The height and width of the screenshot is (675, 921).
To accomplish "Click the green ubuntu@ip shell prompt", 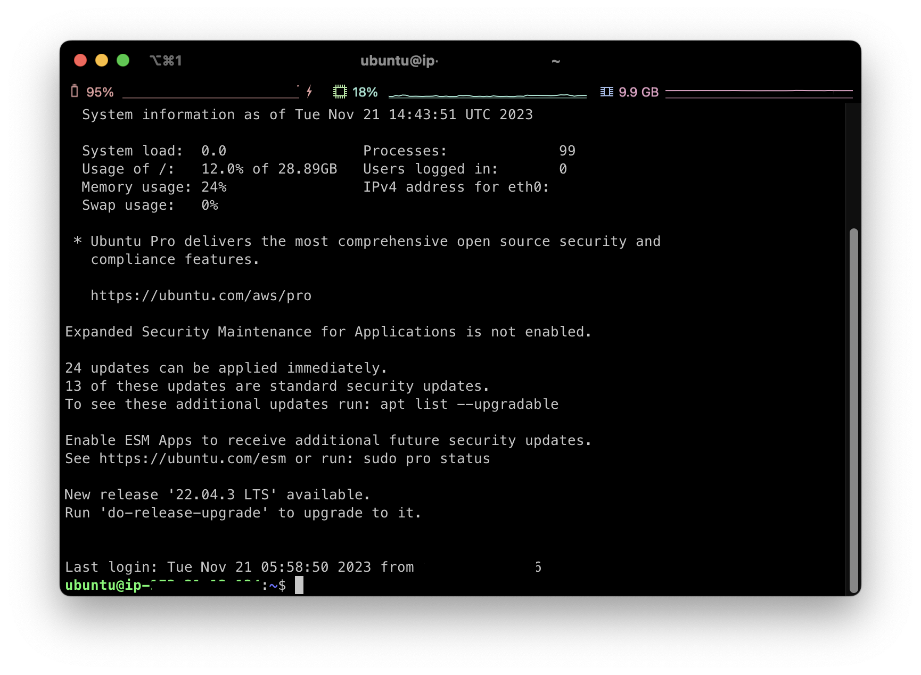I will (x=175, y=585).
